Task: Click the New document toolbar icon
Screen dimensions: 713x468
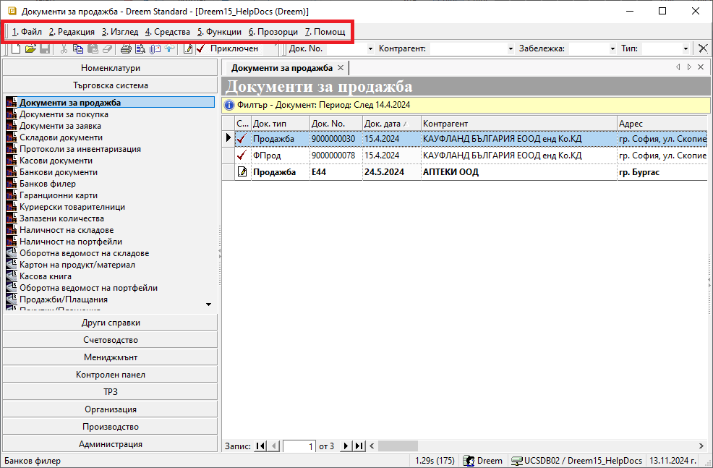Action: tap(16, 48)
